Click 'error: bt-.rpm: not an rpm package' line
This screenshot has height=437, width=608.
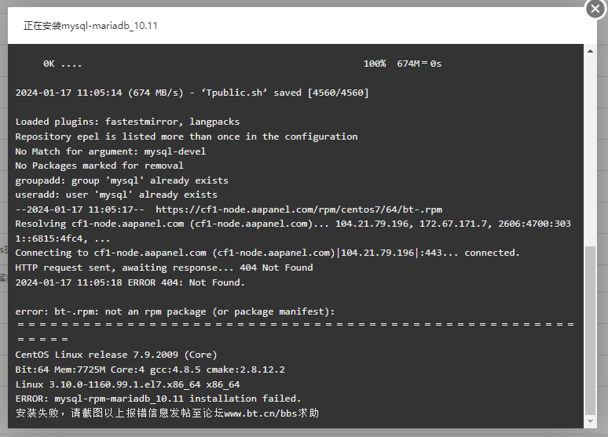click(175, 312)
